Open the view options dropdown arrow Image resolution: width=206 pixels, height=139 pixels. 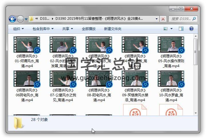pos(172,29)
